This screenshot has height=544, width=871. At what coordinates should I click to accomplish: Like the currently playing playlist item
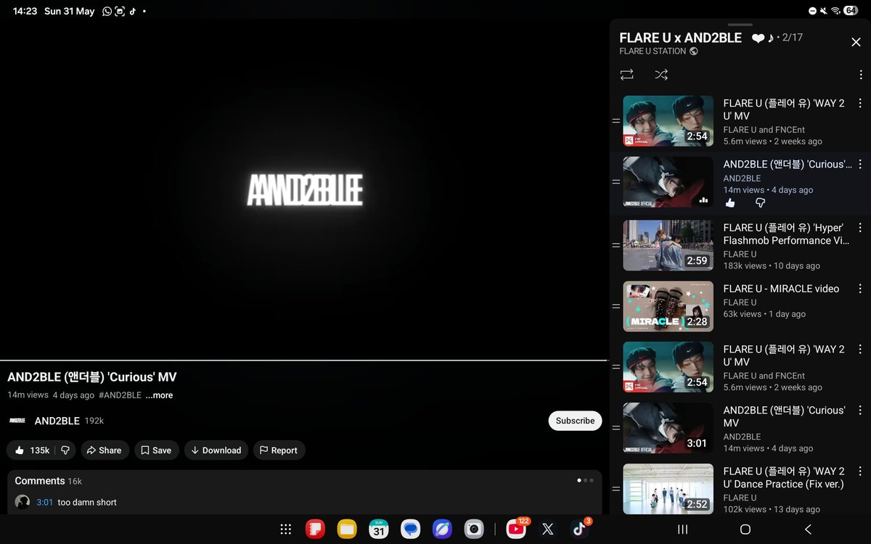[x=730, y=204]
